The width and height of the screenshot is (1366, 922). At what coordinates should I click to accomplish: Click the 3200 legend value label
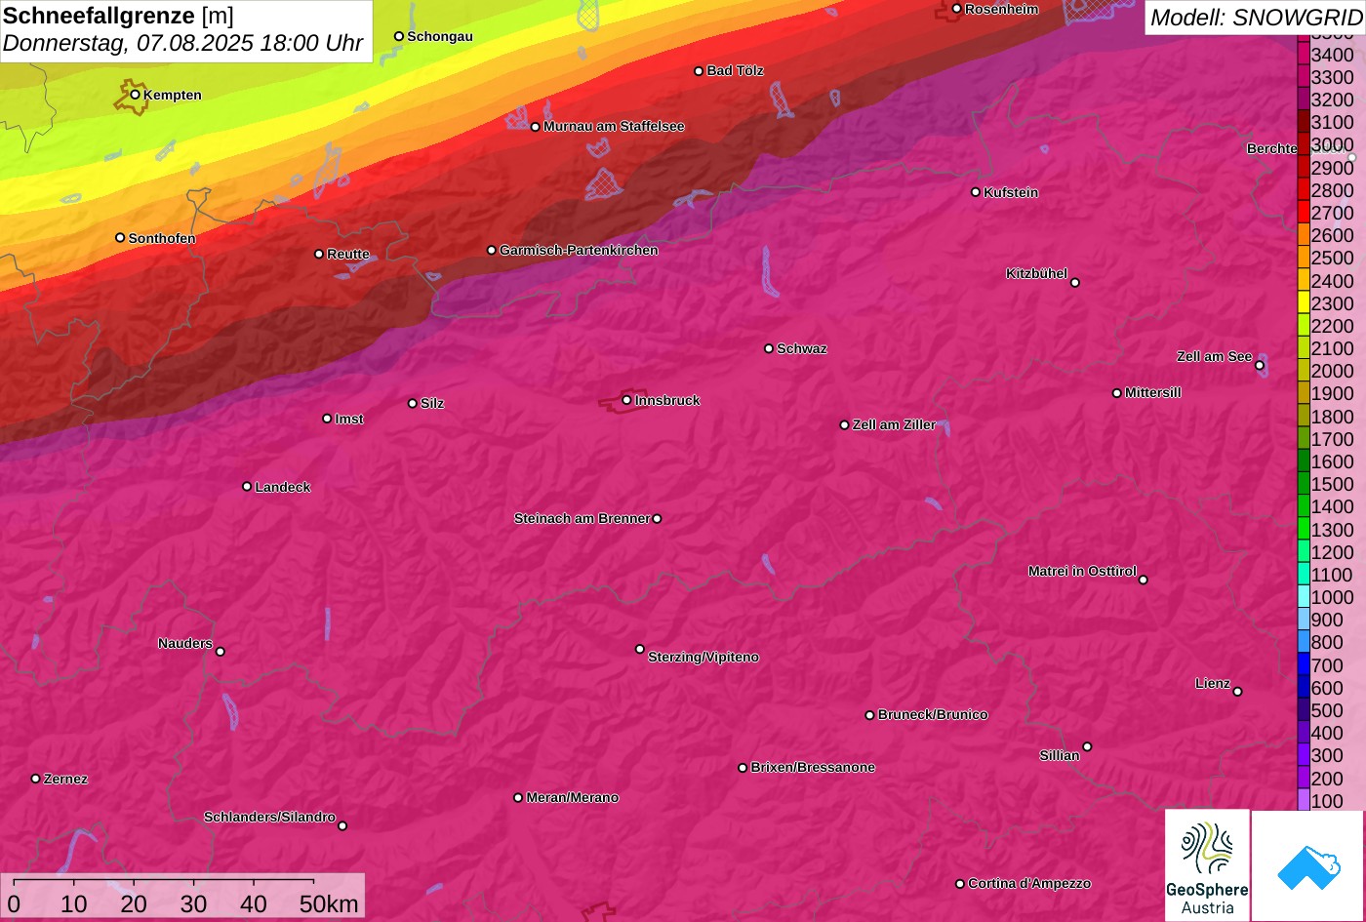point(1333,100)
